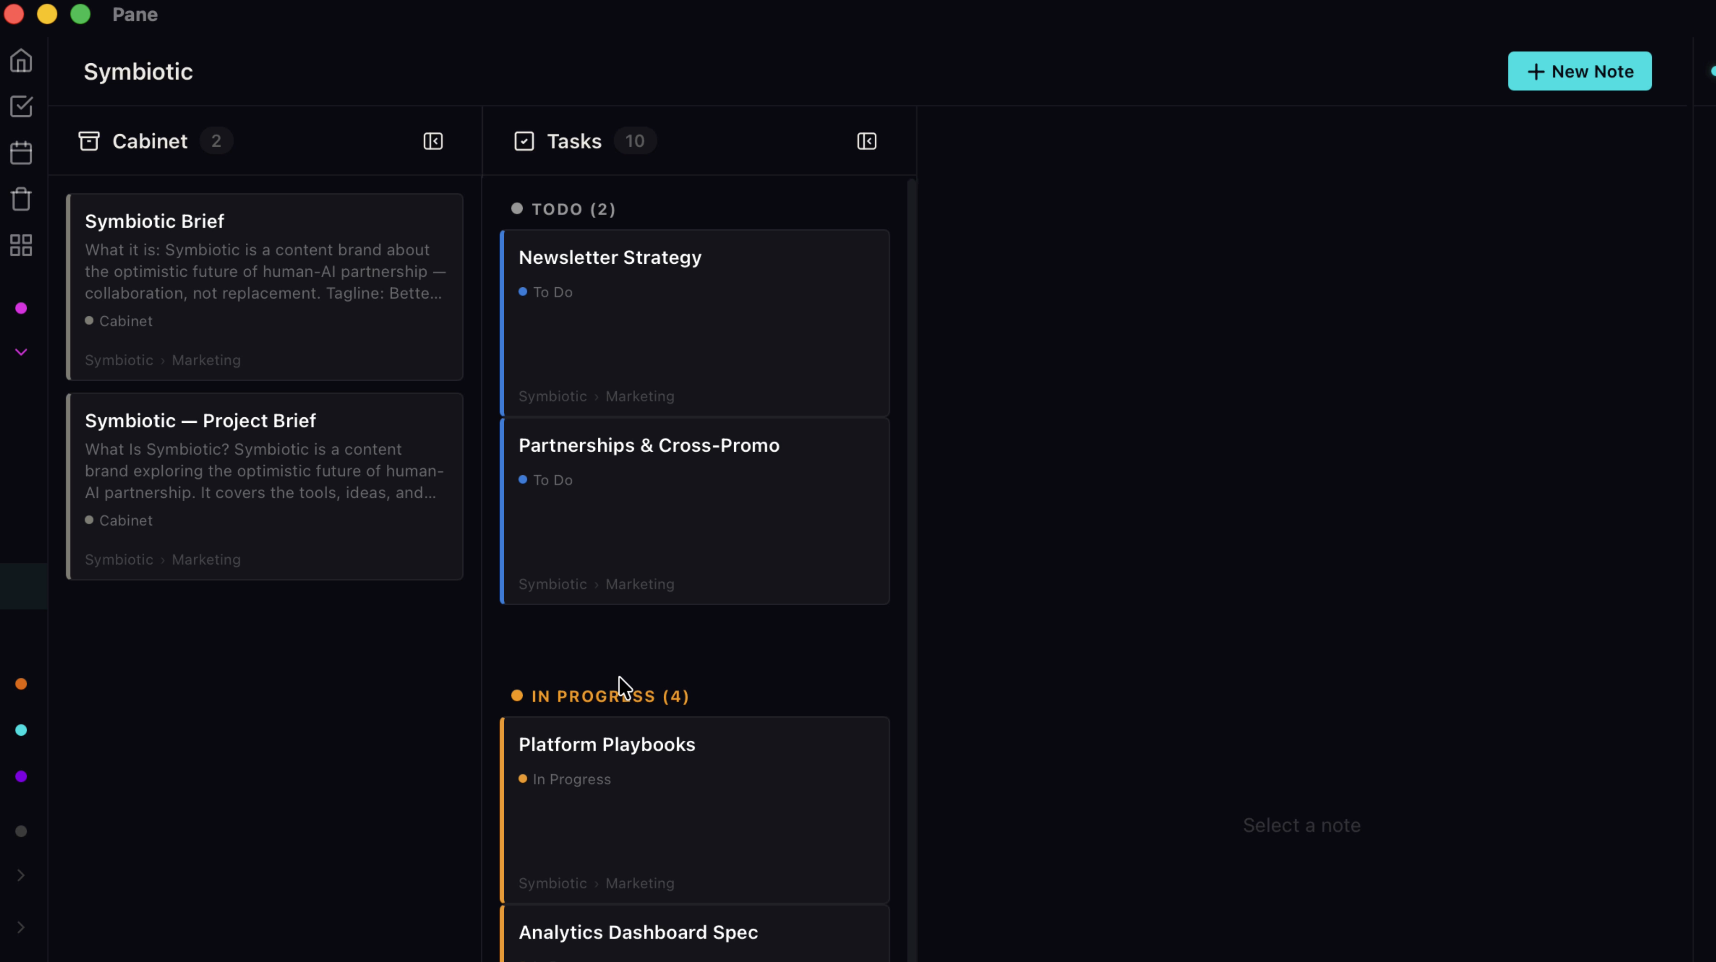The height and width of the screenshot is (962, 1716).
Task: Click Cabinet tag on Symbiotic Brief card
Action: click(119, 321)
